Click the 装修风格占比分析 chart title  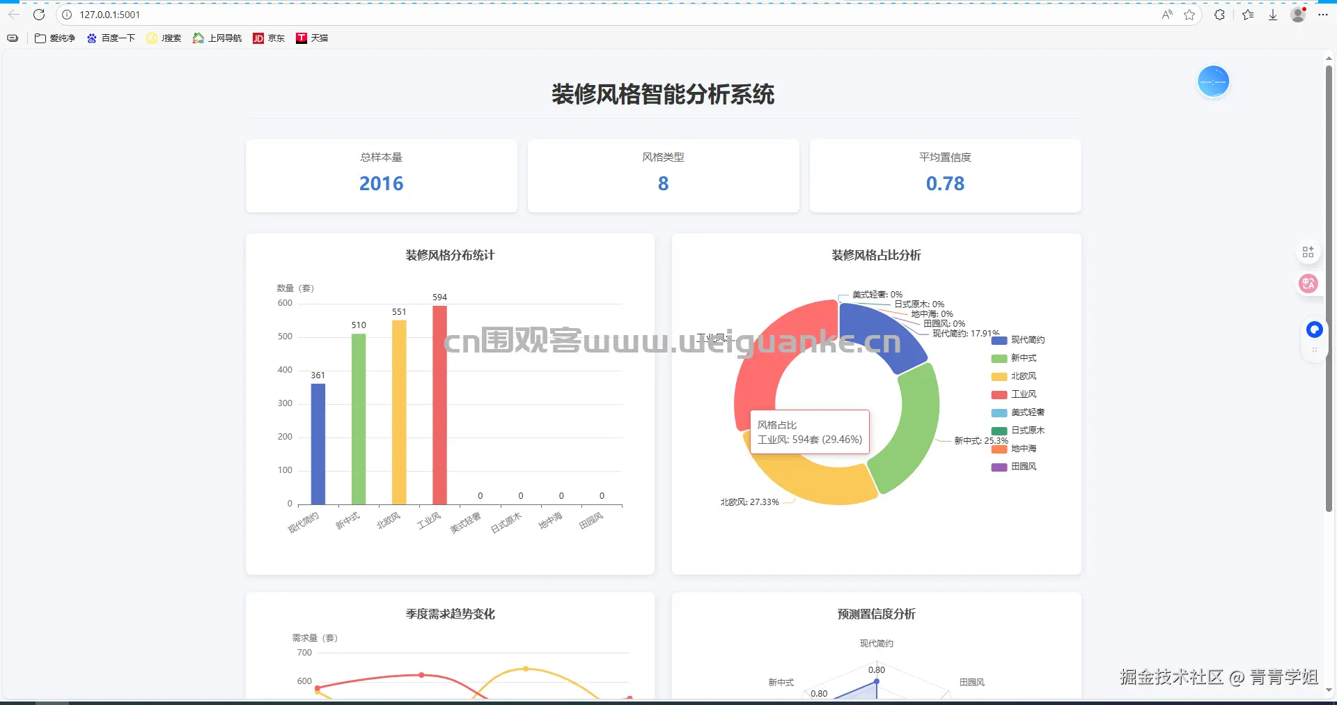pos(876,255)
